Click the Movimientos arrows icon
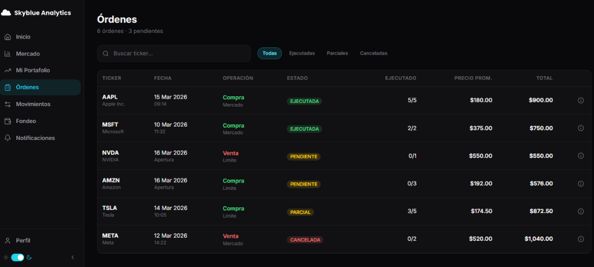This screenshot has width=594, height=267. 7,104
